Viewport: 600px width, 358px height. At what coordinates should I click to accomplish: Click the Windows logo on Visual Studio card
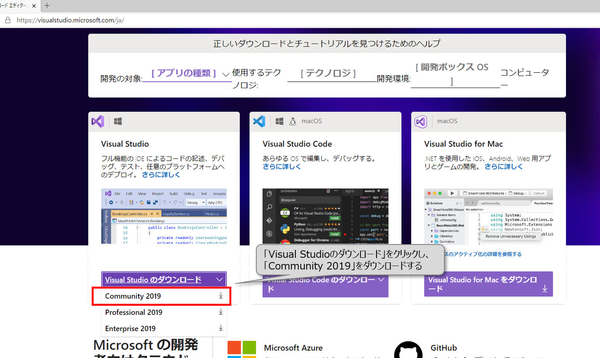pos(118,121)
